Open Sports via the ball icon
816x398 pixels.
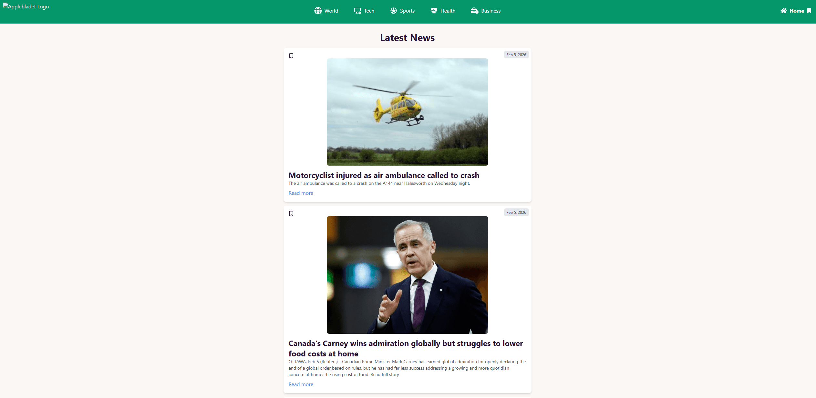point(393,10)
